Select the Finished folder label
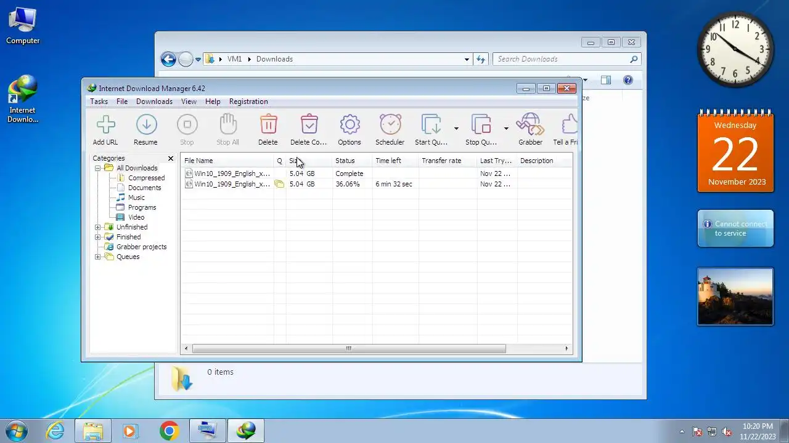Viewport: 789px width, 443px height. [x=128, y=237]
